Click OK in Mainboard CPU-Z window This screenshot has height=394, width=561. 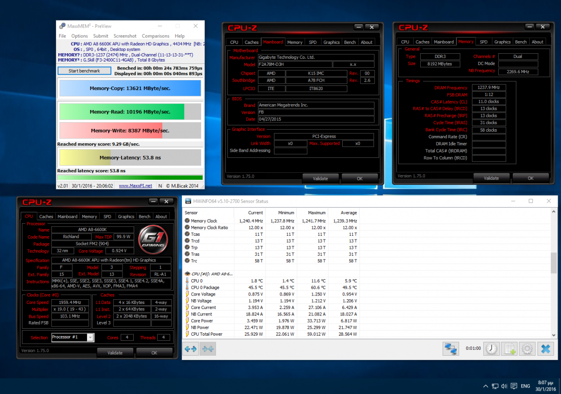(360, 178)
